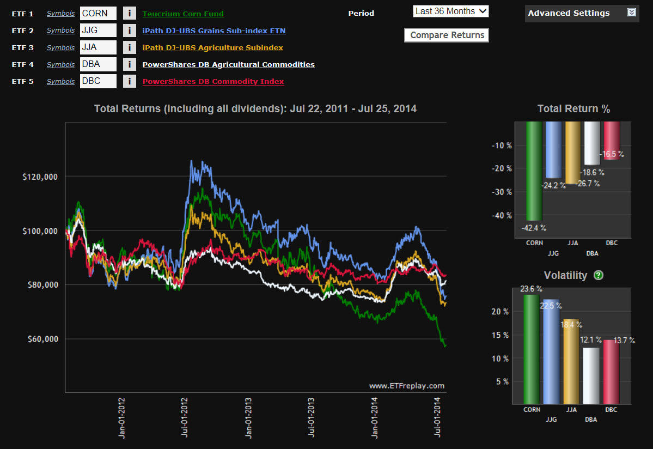Viewport: 653px width, 449px height.
Task: Click the DBC row info icon
Action: click(129, 82)
